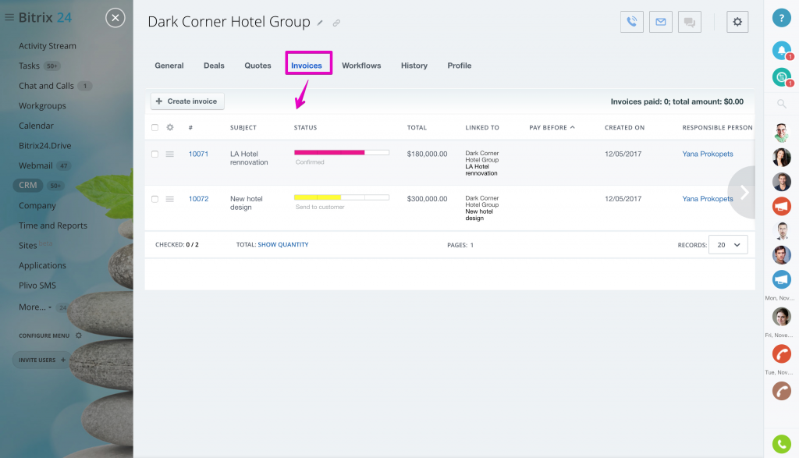799x458 pixels.
Task: Open Plivo SMS menu item
Action: [x=37, y=286]
